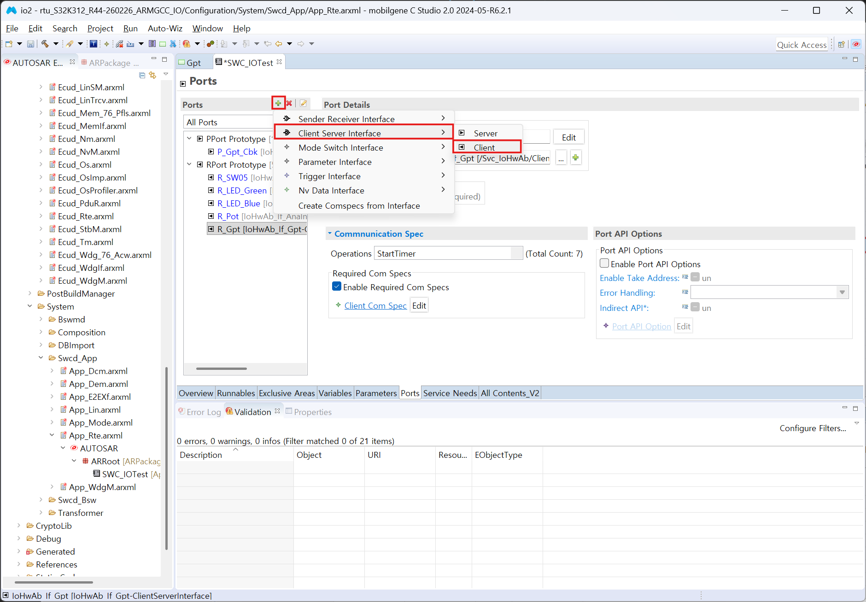The width and height of the screenshot is (866, 602).
Task: Collapse the PPort Prototype tree node
Action: [189, 138]
